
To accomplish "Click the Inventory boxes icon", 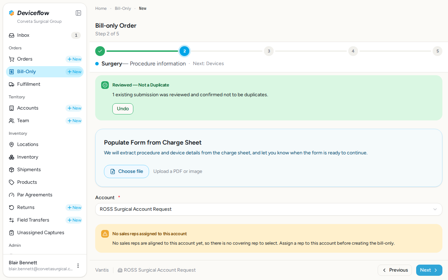I will pyautogui.click(x=12, y=157).
